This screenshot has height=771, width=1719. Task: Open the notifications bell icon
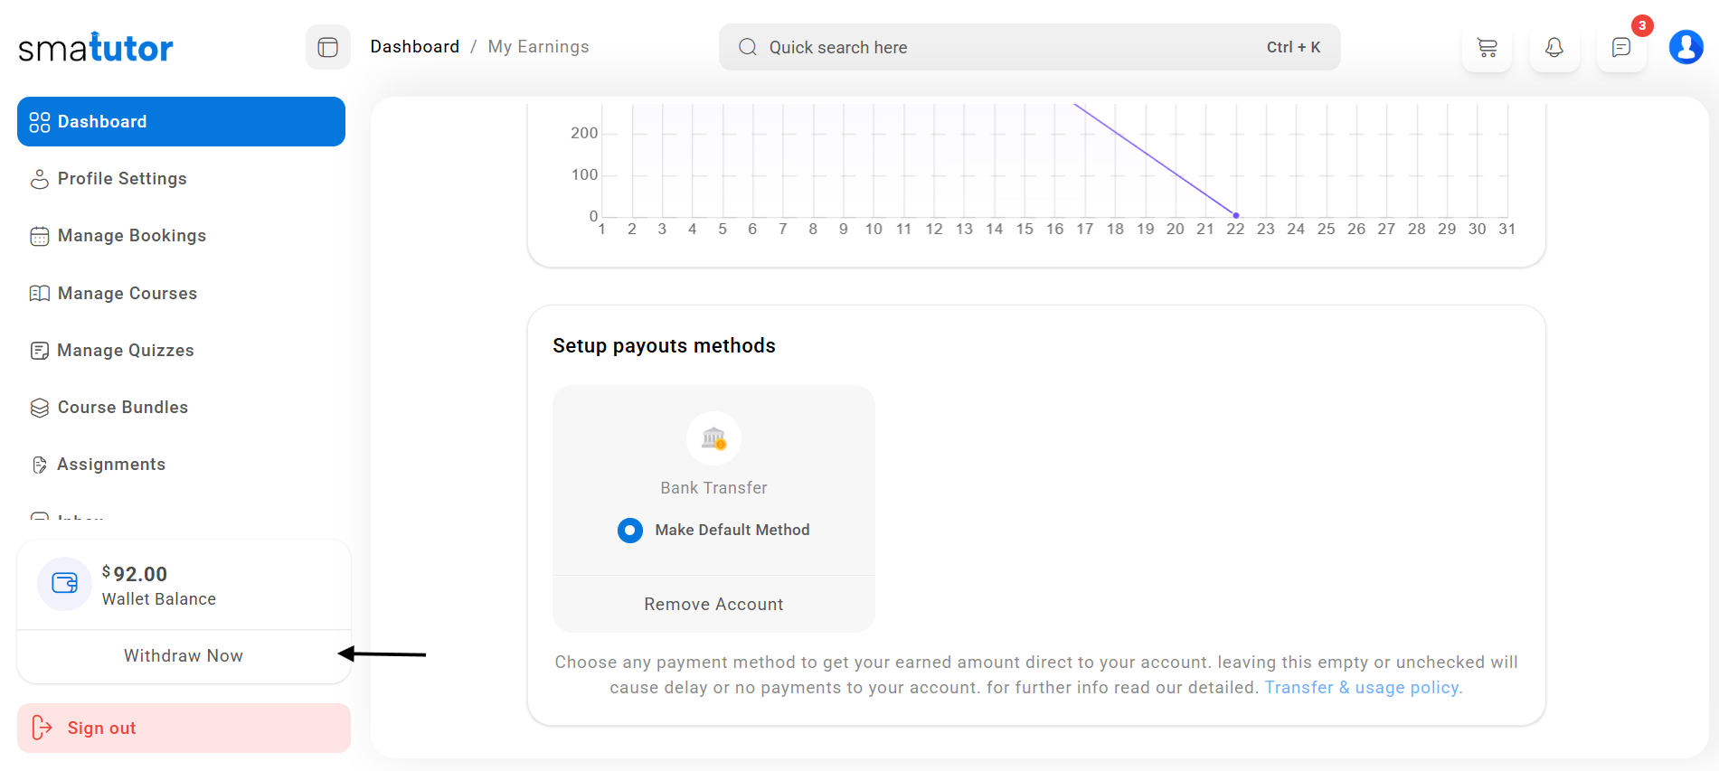tap(1554, 47)
